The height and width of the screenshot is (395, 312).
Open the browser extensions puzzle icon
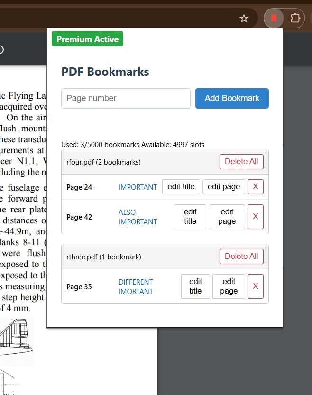click(295, 18)
